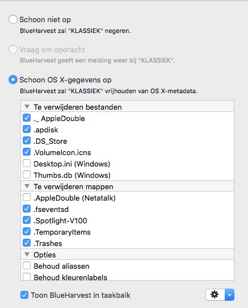Enable the Desktop.ini (Windows) checkbox
The image size is (248, 308).
(27, 163)
